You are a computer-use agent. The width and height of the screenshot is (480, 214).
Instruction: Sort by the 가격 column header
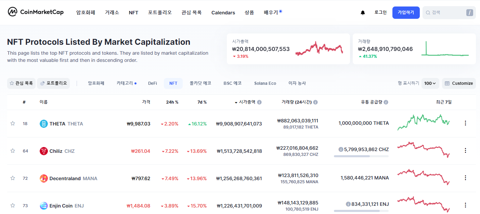146,102
